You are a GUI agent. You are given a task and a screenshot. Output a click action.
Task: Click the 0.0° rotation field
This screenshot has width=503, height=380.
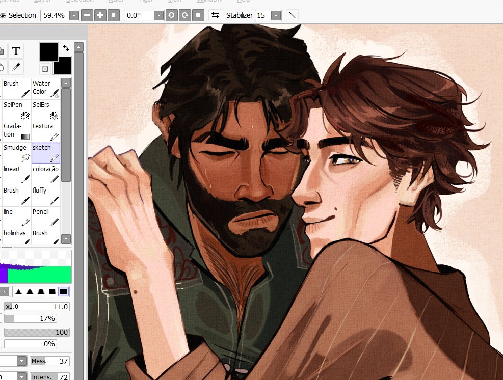tap(139, 15)
